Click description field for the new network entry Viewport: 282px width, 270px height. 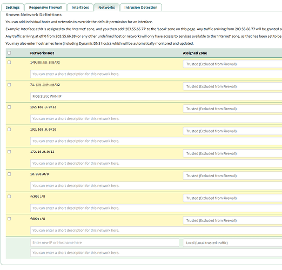click(x=156, y=253)
